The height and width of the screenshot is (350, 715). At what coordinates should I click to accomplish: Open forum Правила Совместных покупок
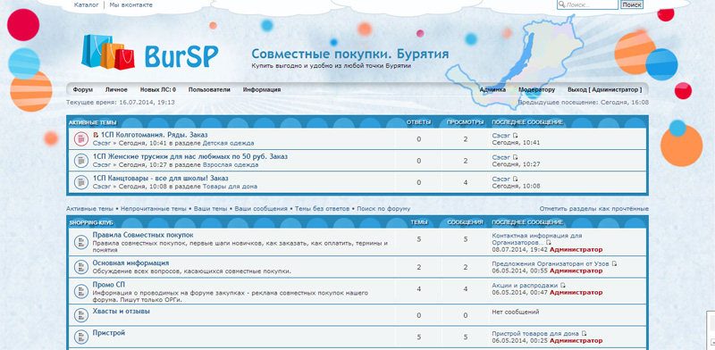click(x=143, y=235)
